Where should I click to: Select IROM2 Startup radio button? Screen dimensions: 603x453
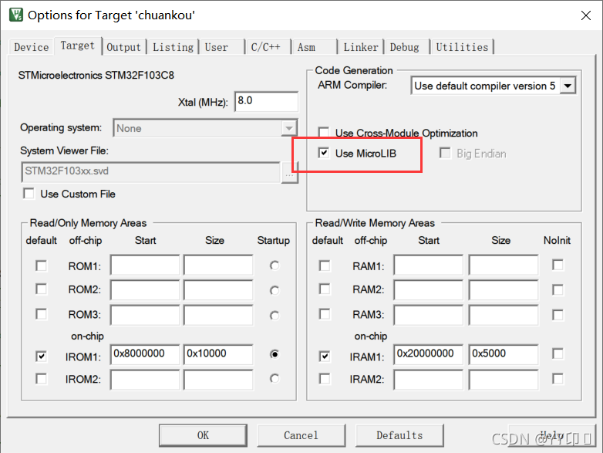coord(275,379)
